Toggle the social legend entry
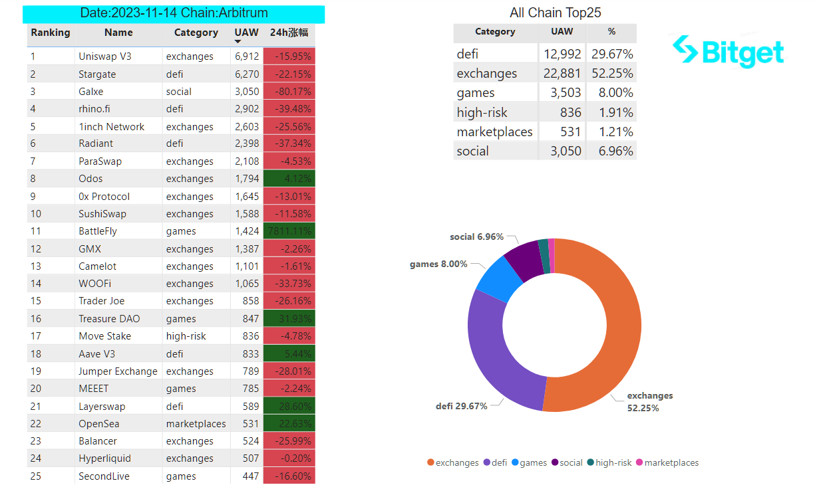 point(567,462)
